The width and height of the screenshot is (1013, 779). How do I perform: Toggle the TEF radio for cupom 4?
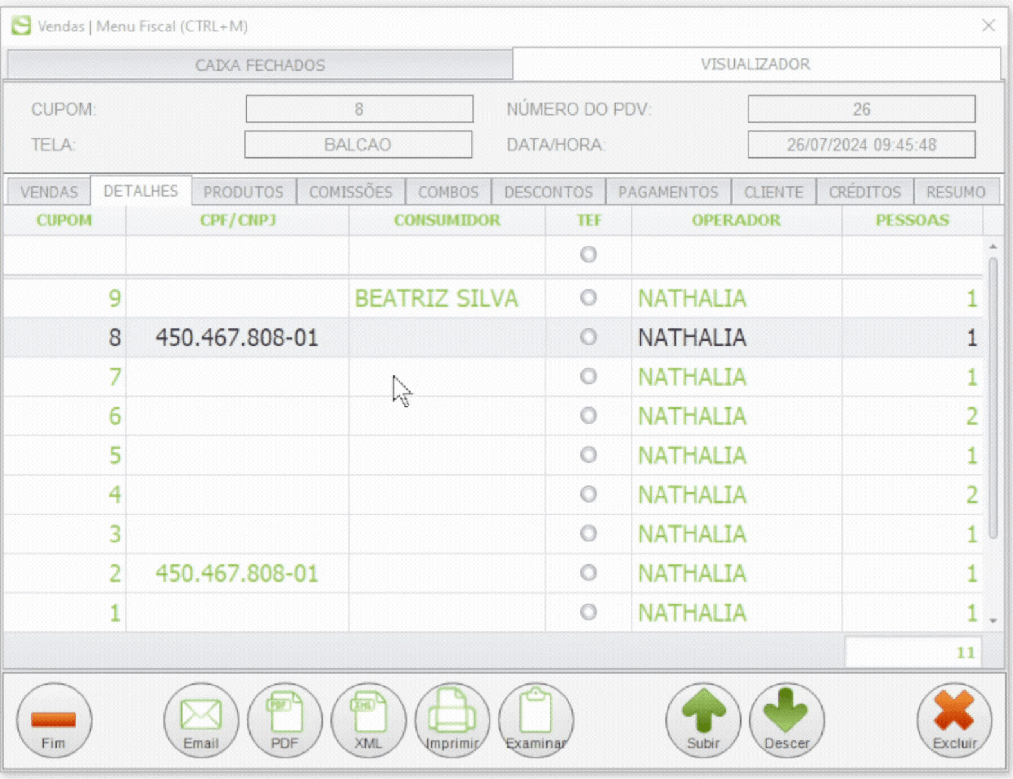tap(588, 494)
